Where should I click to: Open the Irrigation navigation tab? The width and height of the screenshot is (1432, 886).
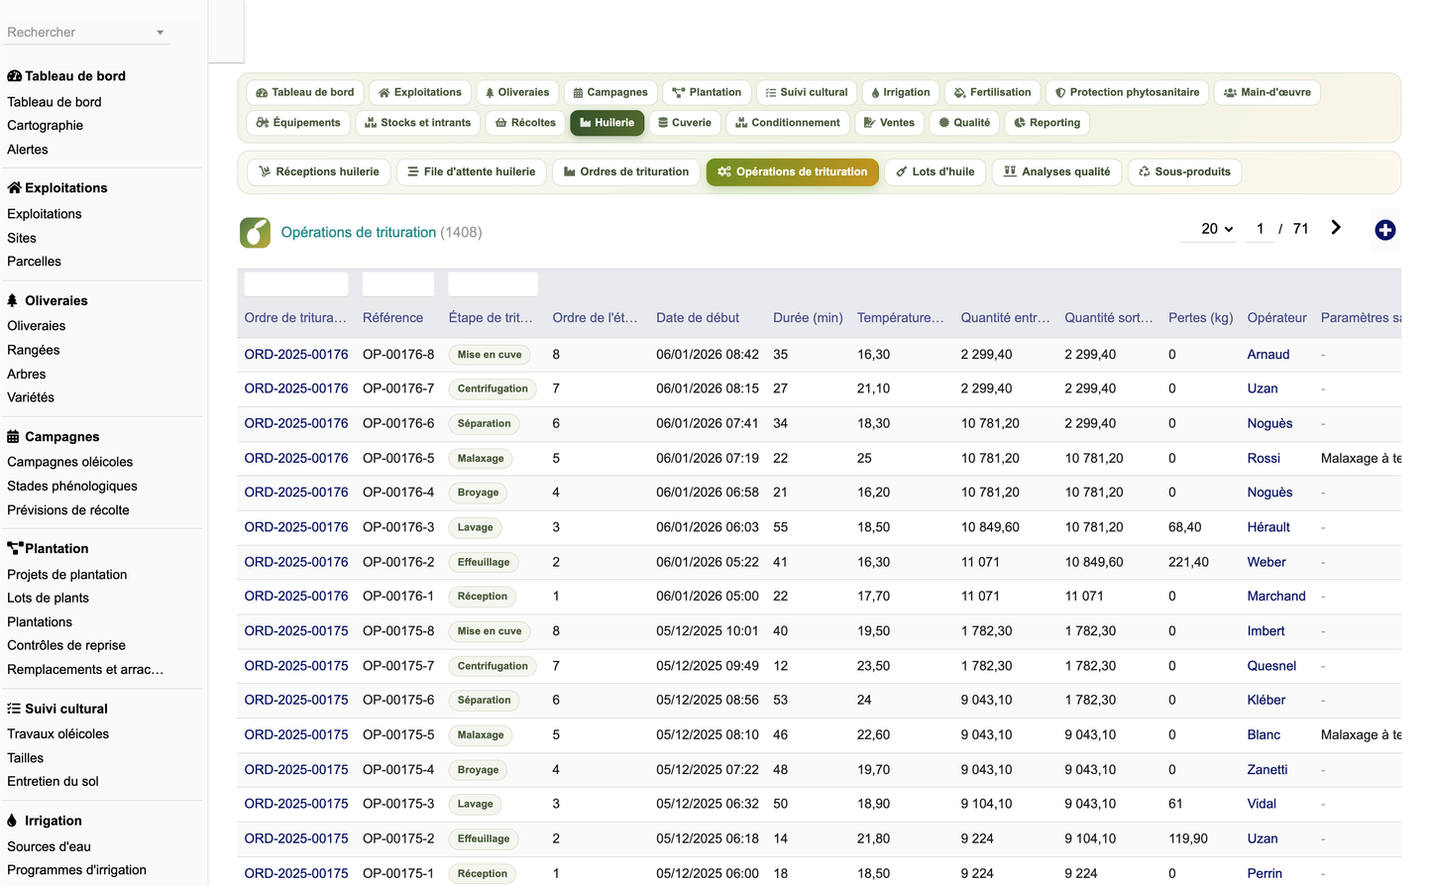[901, 92]
